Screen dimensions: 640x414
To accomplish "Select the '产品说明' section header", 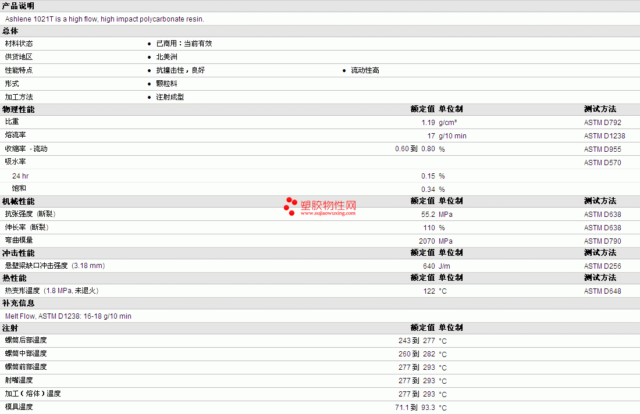I will click(x=19, y=6).
